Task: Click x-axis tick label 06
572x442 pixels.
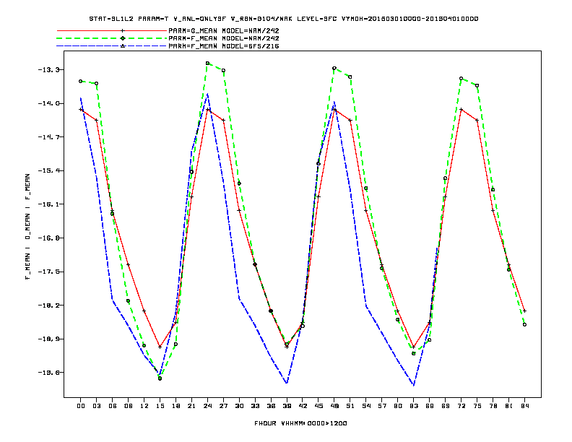Action: coord(113,406)
